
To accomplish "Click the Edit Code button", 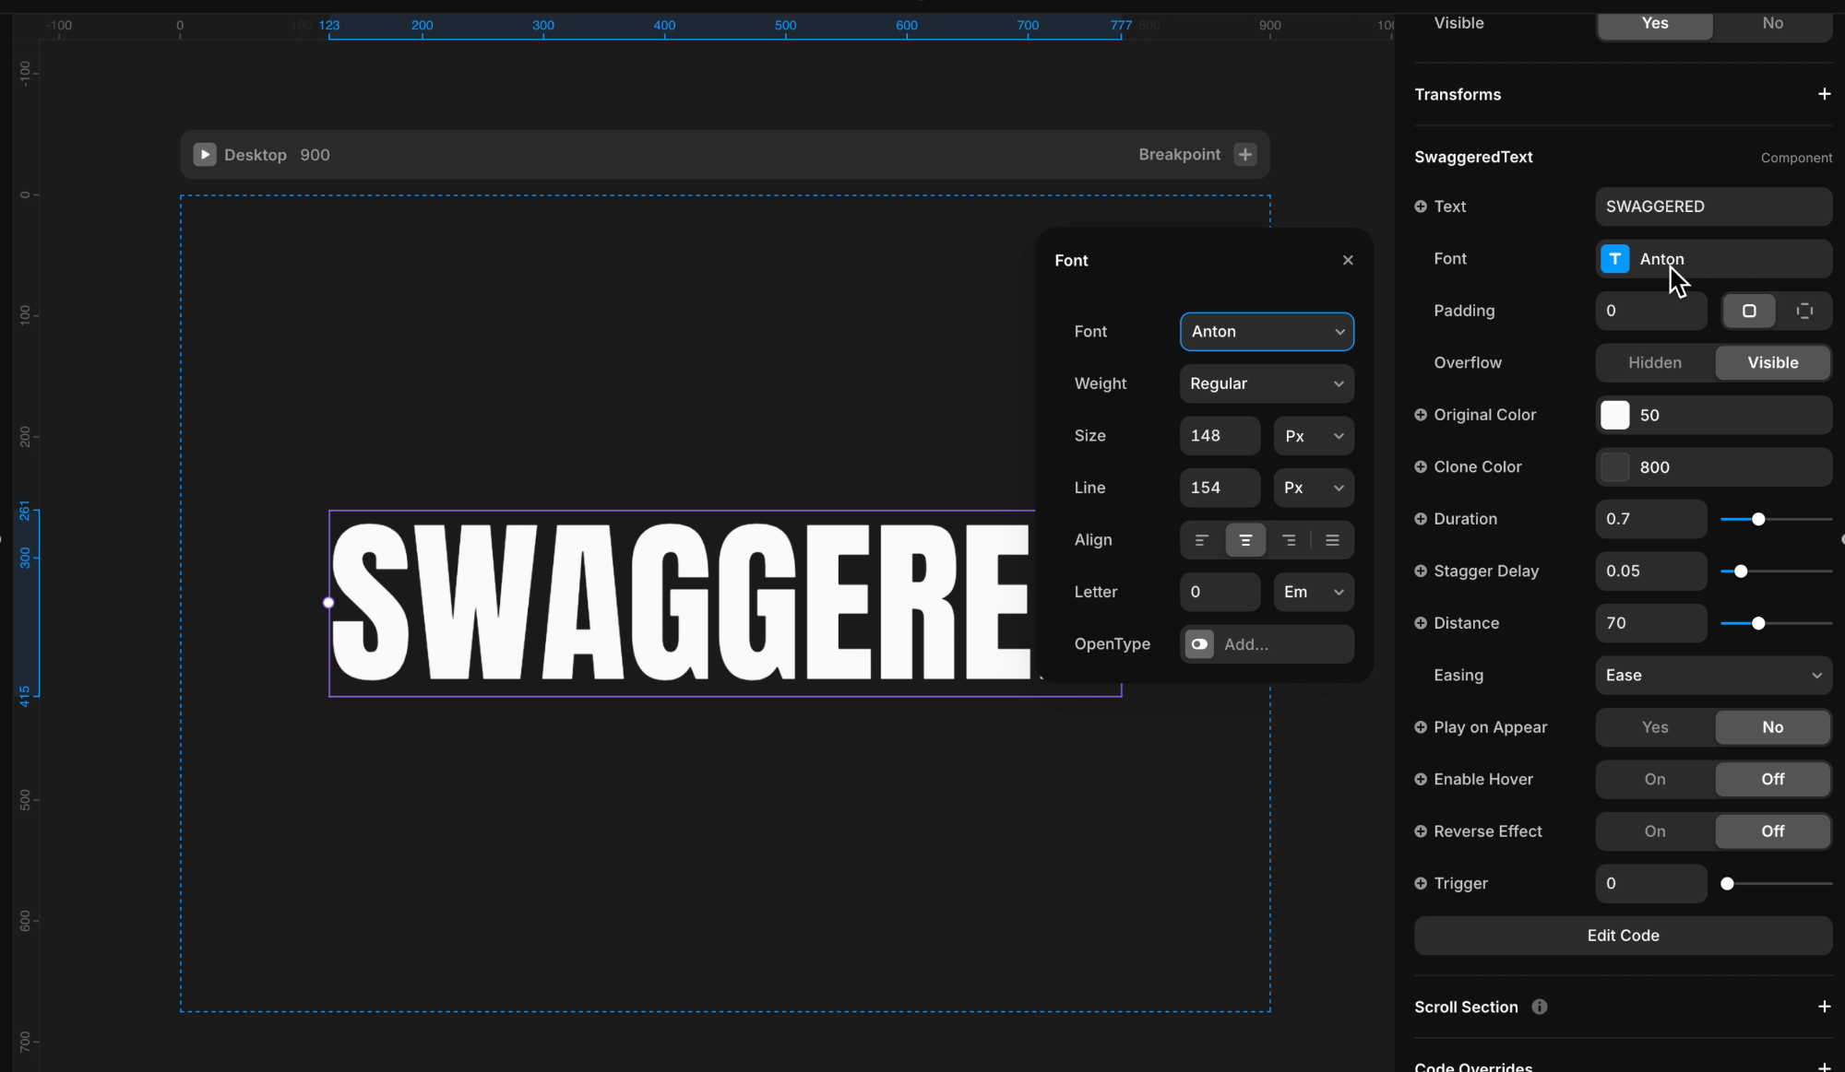I will [x=1623, y=936].
